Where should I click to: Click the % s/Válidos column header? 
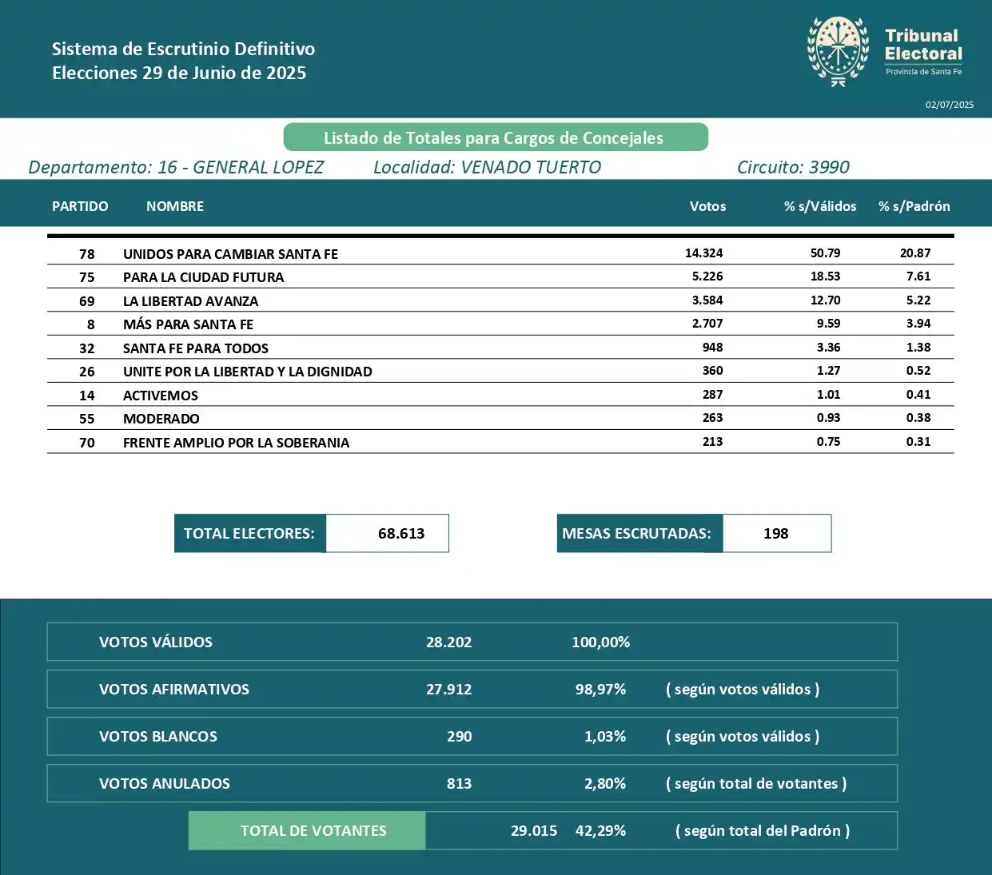click(x=819, y=206)
